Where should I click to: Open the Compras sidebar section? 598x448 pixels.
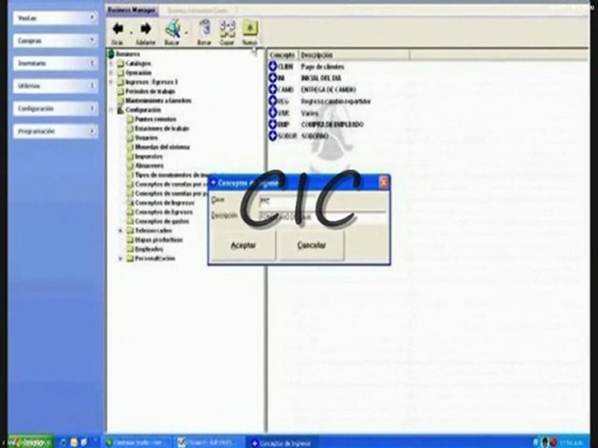tap(55, 40)
